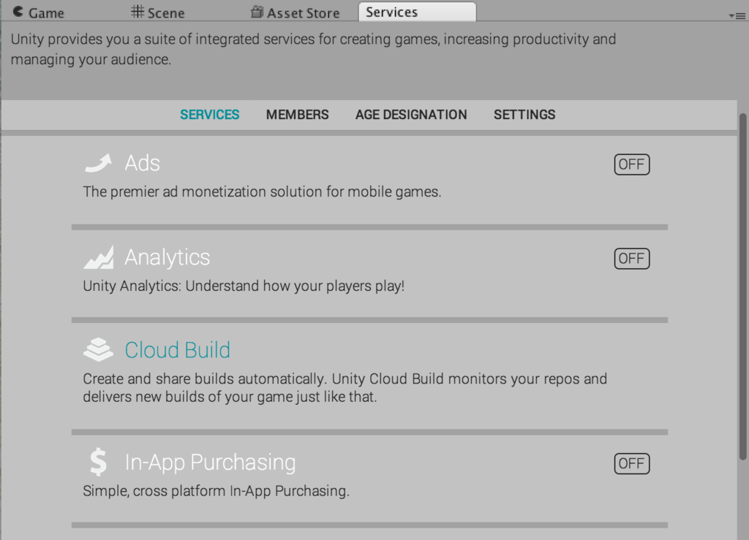Switch to the Asset Store tab
This screenshot has width=749, height=540.
[x=296, y=12]
